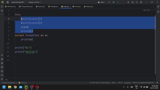Open the Version Control git icon
Viewport: 160px width, 90px height.
[2, 79]
